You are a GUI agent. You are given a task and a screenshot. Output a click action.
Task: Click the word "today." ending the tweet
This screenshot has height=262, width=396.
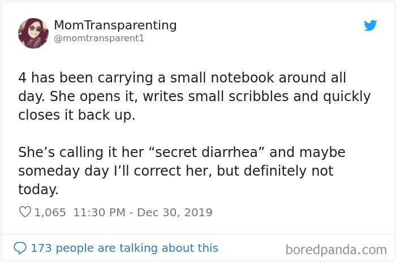click(38, 190)
